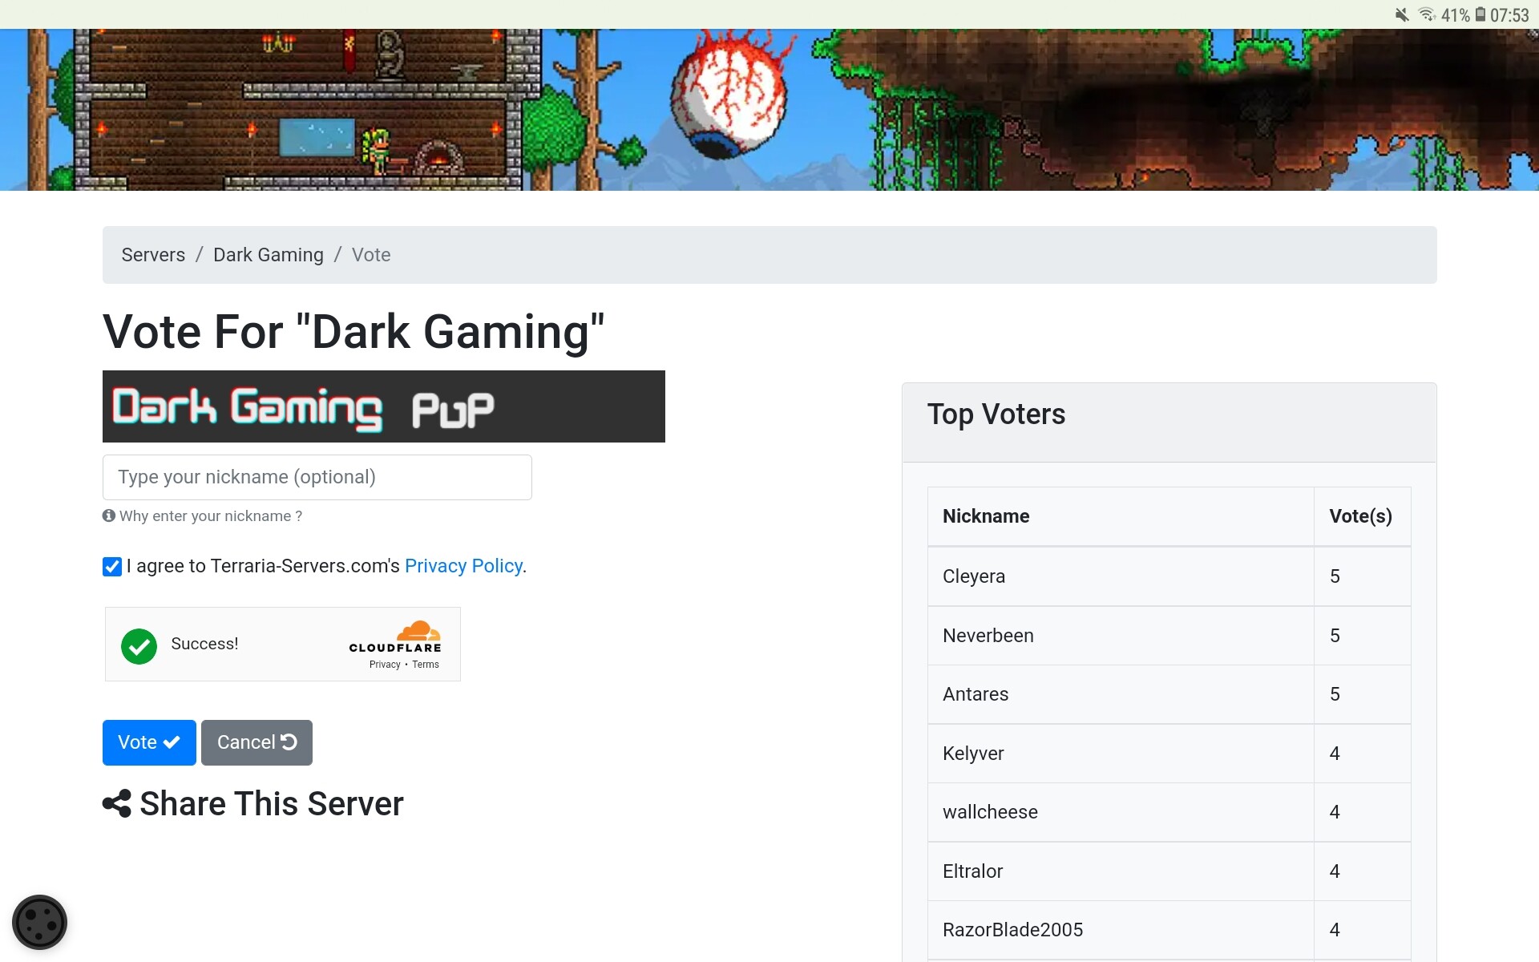Viewport: 1539px width, 962px height.
Task: Click the 'Success!' captcha text
Action: point(204,644)
